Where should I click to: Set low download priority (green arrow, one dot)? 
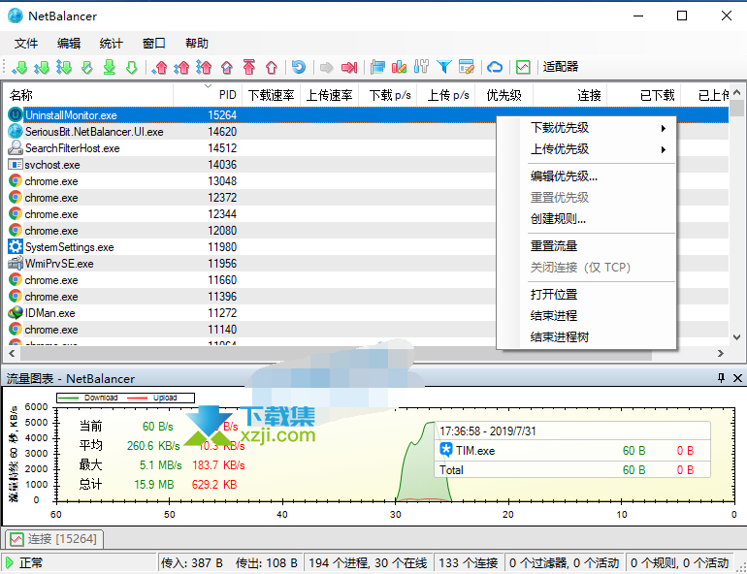coord(19,67)
